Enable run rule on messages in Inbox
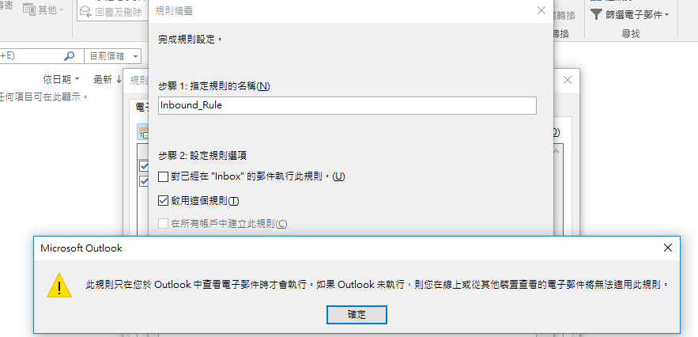The width and height of the screenshot is (698, 337). click(164, 177)
